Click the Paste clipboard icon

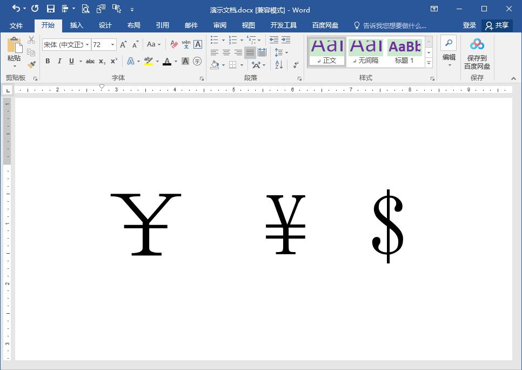14,45
